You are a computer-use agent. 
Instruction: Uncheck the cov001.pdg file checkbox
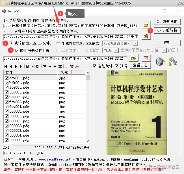(x=7, y=78)
